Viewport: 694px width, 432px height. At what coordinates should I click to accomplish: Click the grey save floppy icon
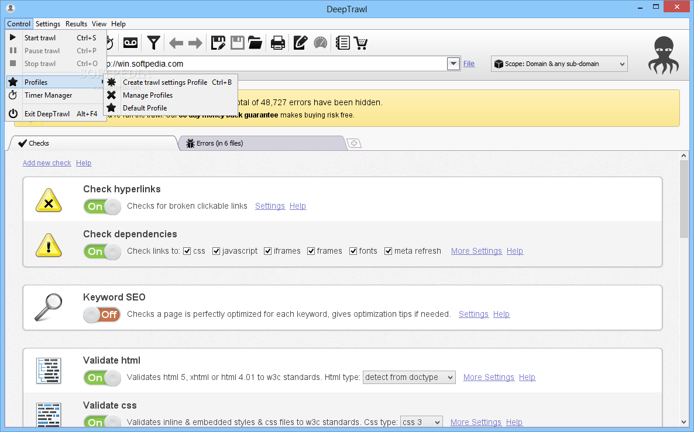(x=237, y=43)
